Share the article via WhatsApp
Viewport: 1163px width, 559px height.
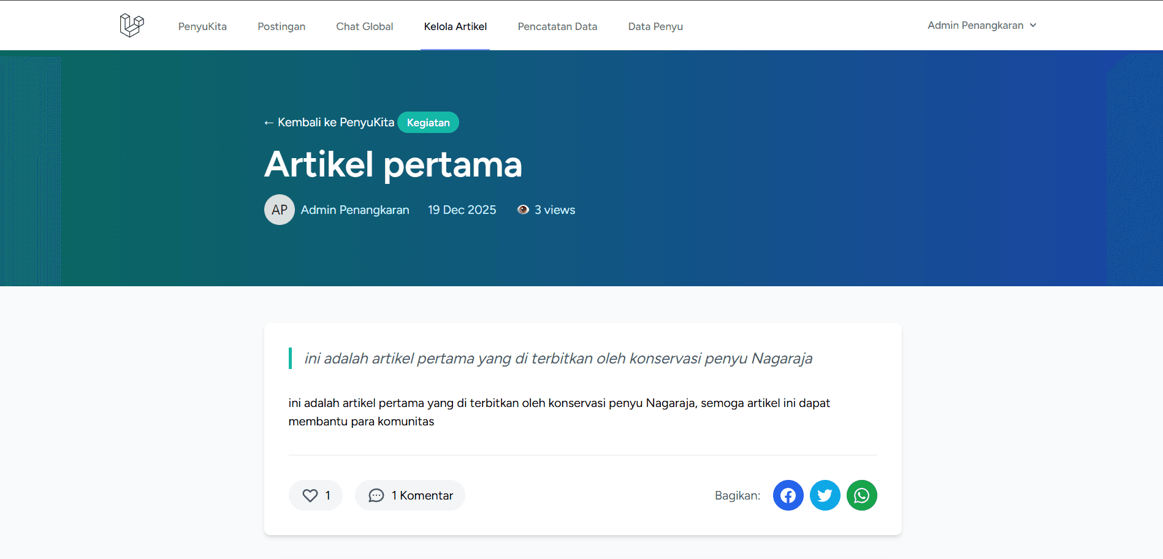point(861,495)
